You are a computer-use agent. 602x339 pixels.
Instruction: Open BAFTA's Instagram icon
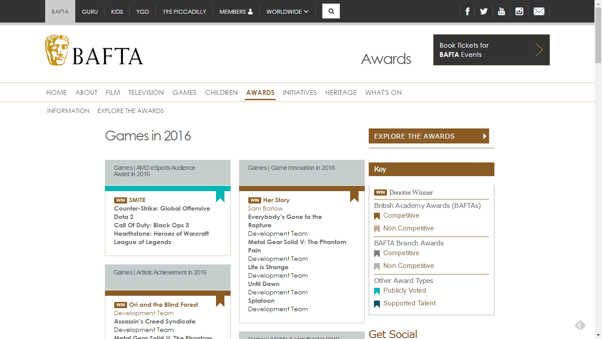[519, 11]
